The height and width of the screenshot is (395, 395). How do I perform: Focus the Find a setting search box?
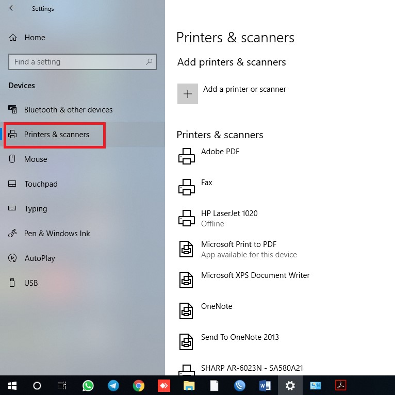pyautogui.click(x=83, y=62)
